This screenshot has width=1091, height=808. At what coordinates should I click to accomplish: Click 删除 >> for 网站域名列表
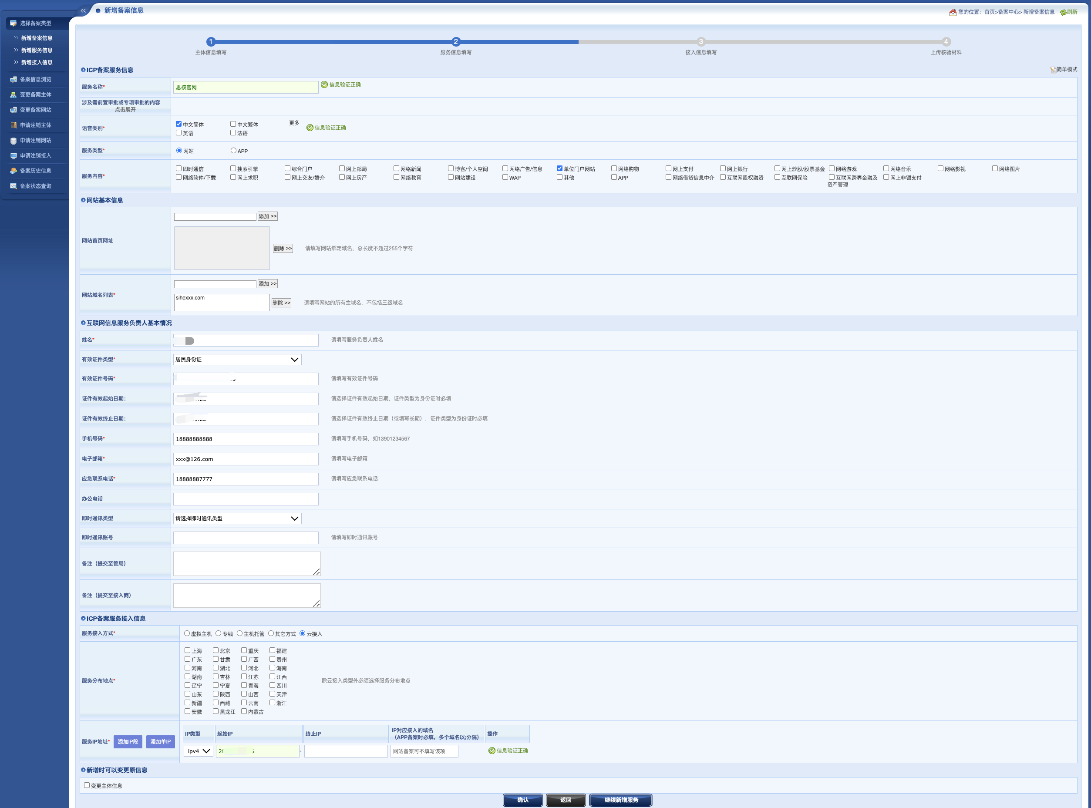tap(281, 303)
